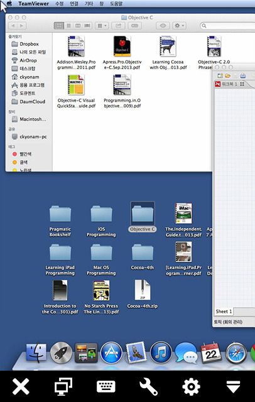Image resolution: width=255 pixels, height=402 pixels.
Task: Click the Finder search field
Action: 227,26
